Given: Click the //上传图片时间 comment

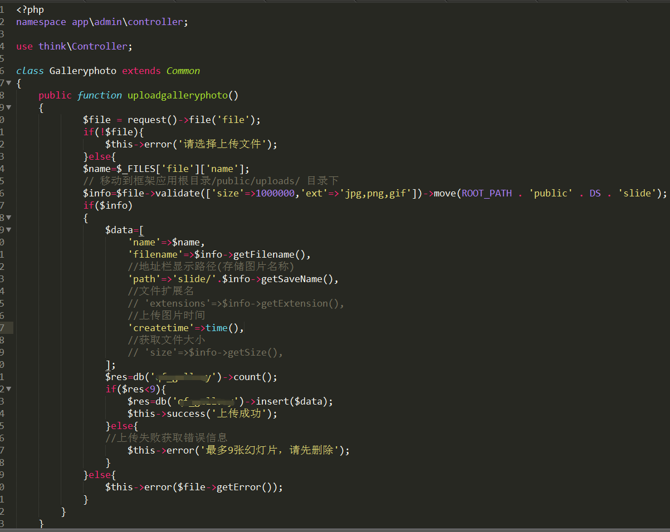Looking at the screenshot, I should click(x=167, y=316).
